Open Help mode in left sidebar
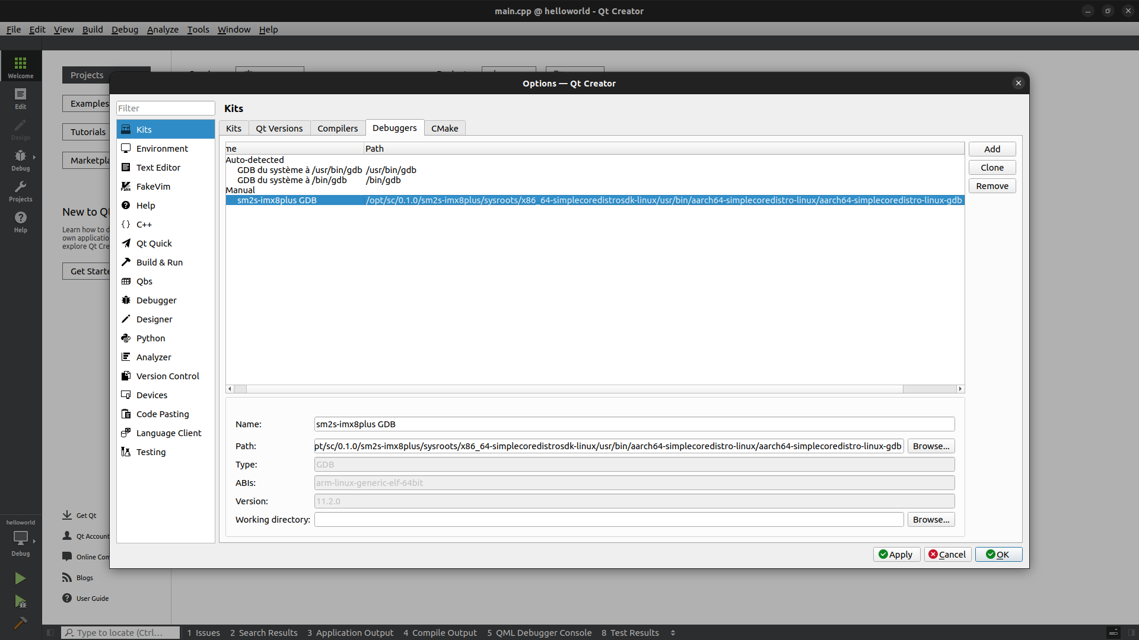The width and height of the screenshot is (1139, 640). click(20, 222)
